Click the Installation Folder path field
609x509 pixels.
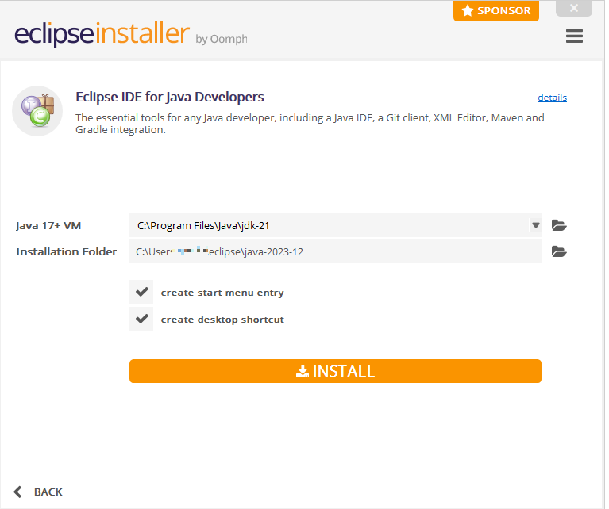[x=336, y=251]
